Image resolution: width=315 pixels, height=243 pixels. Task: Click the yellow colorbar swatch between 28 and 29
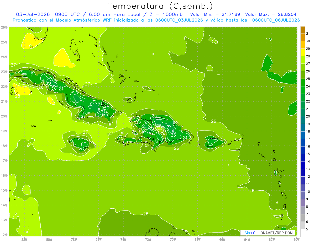pyautogui.click(x=303, y=52)
